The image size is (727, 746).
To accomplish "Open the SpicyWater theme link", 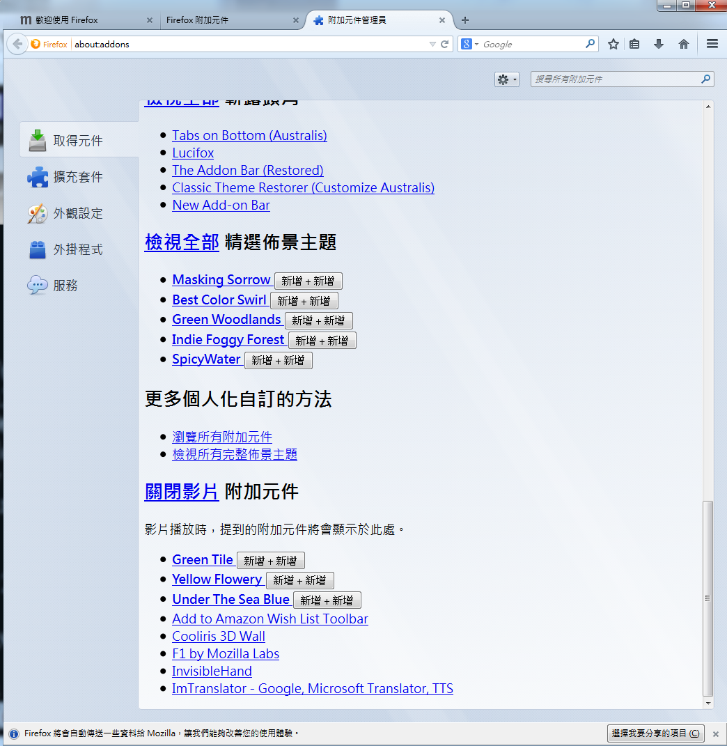I will coord(206,359).
